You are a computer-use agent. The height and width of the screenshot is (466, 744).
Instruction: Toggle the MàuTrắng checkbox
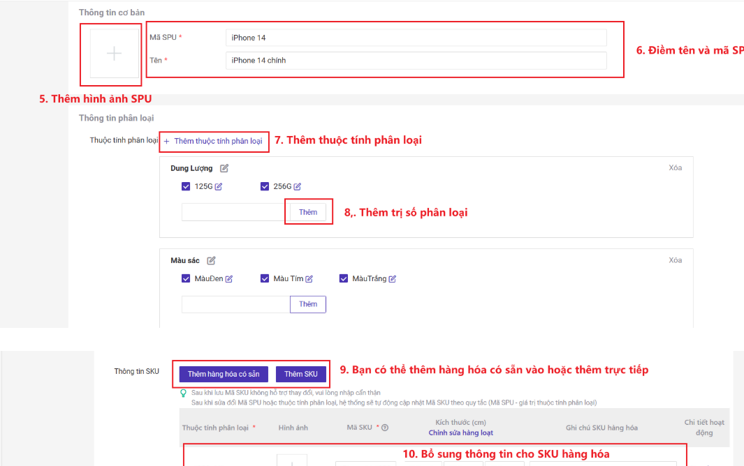click(x=344, y=278)
